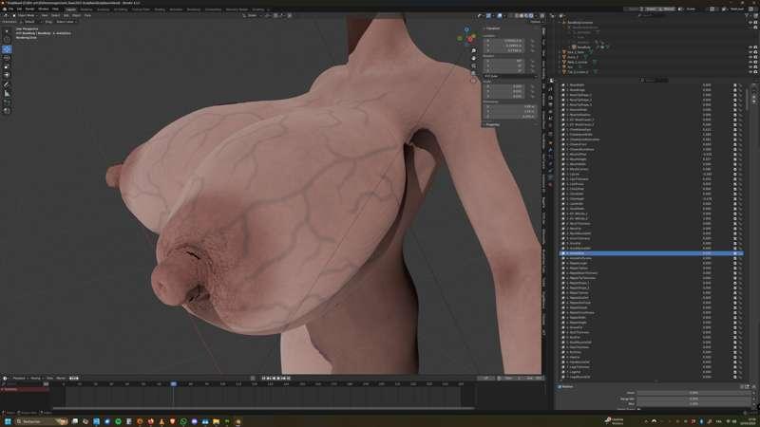Activate the Scale tool in the toolbar
The image size is (760, 427).
click(7, 66)
